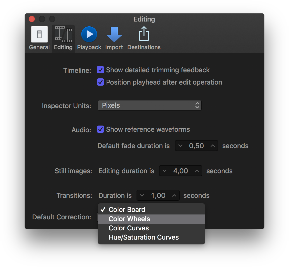This screenshot has width=289, height=267.
Task: Increase default fade duration with up chevron
Action: [x=212, y=146]
